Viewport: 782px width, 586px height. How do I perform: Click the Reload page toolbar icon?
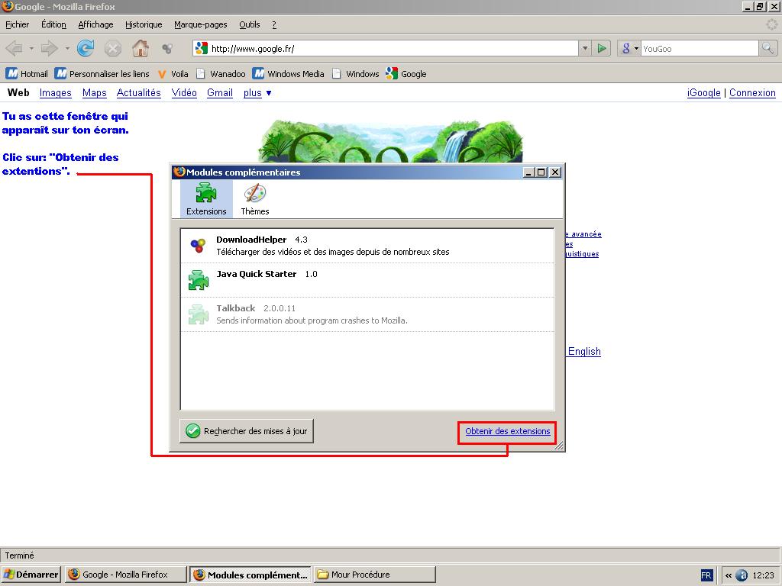point(86,49)
